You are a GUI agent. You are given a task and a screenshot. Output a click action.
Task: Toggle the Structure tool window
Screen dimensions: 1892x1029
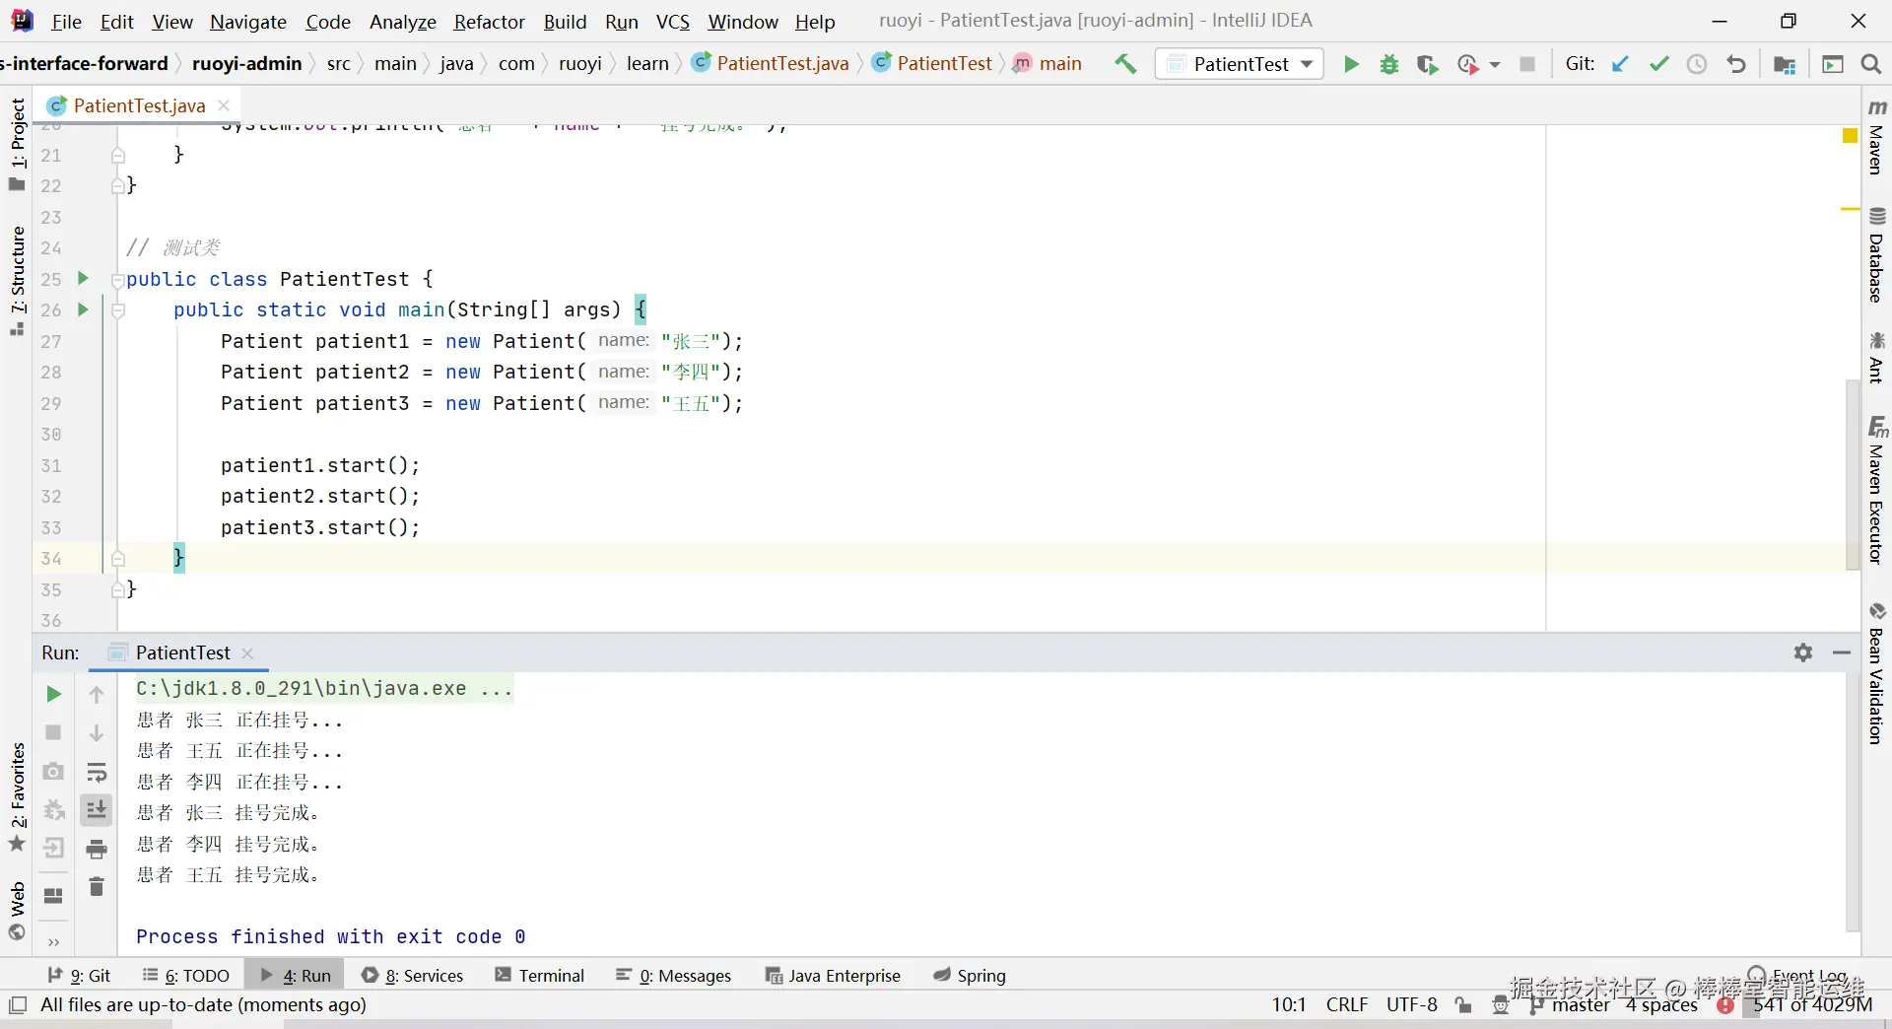pyautogui.click(x=17, y=281)
